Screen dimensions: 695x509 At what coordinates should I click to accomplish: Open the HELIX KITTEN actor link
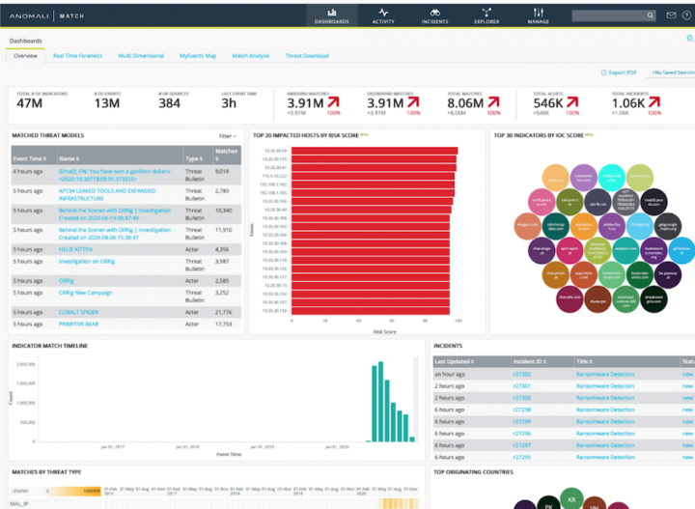[x=75, y=249]
